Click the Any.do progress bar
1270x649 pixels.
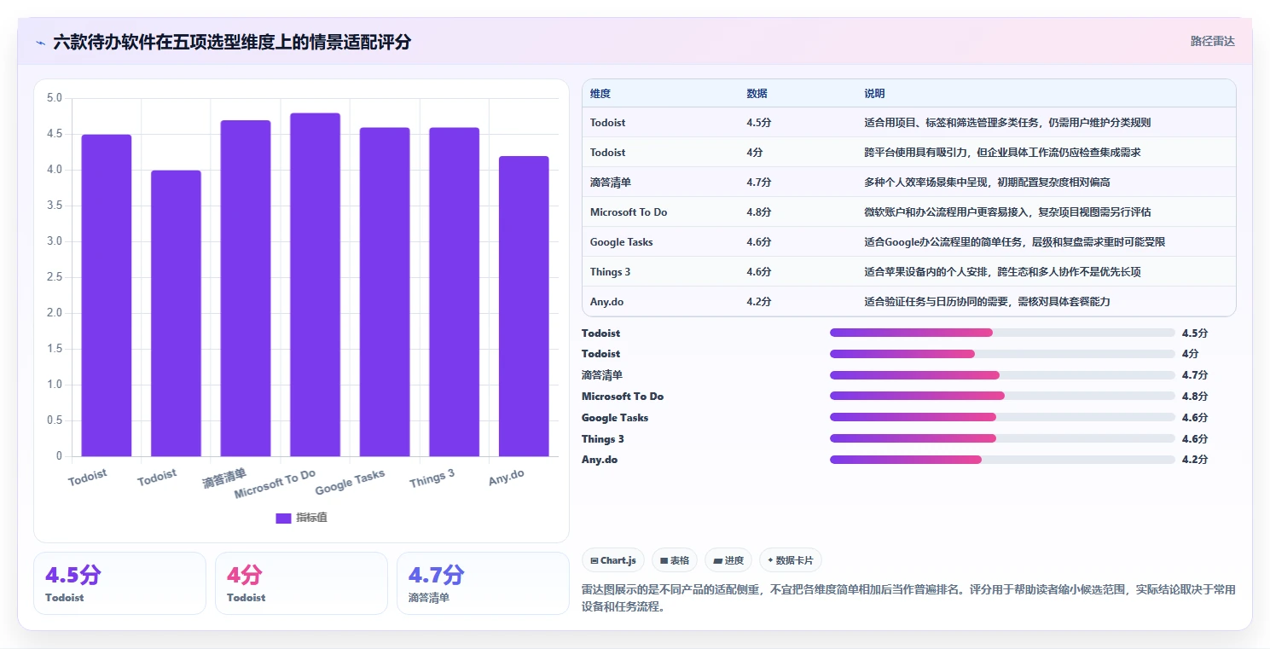[1002, 460]
